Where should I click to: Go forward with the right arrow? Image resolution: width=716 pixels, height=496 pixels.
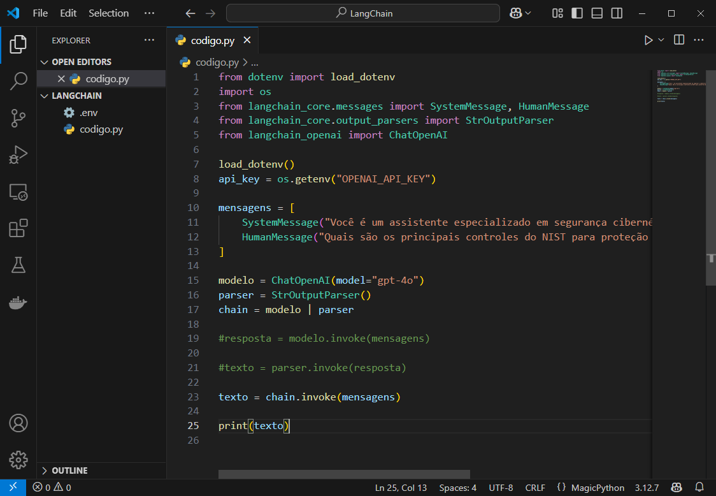point(210,13)
